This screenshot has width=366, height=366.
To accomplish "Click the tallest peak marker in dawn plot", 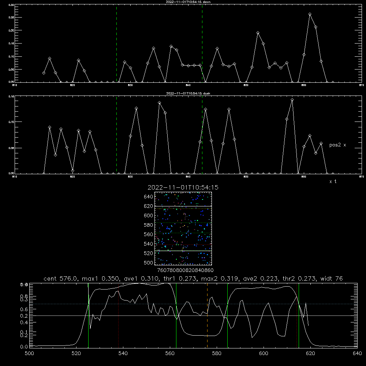I will [x=310, y=14].
